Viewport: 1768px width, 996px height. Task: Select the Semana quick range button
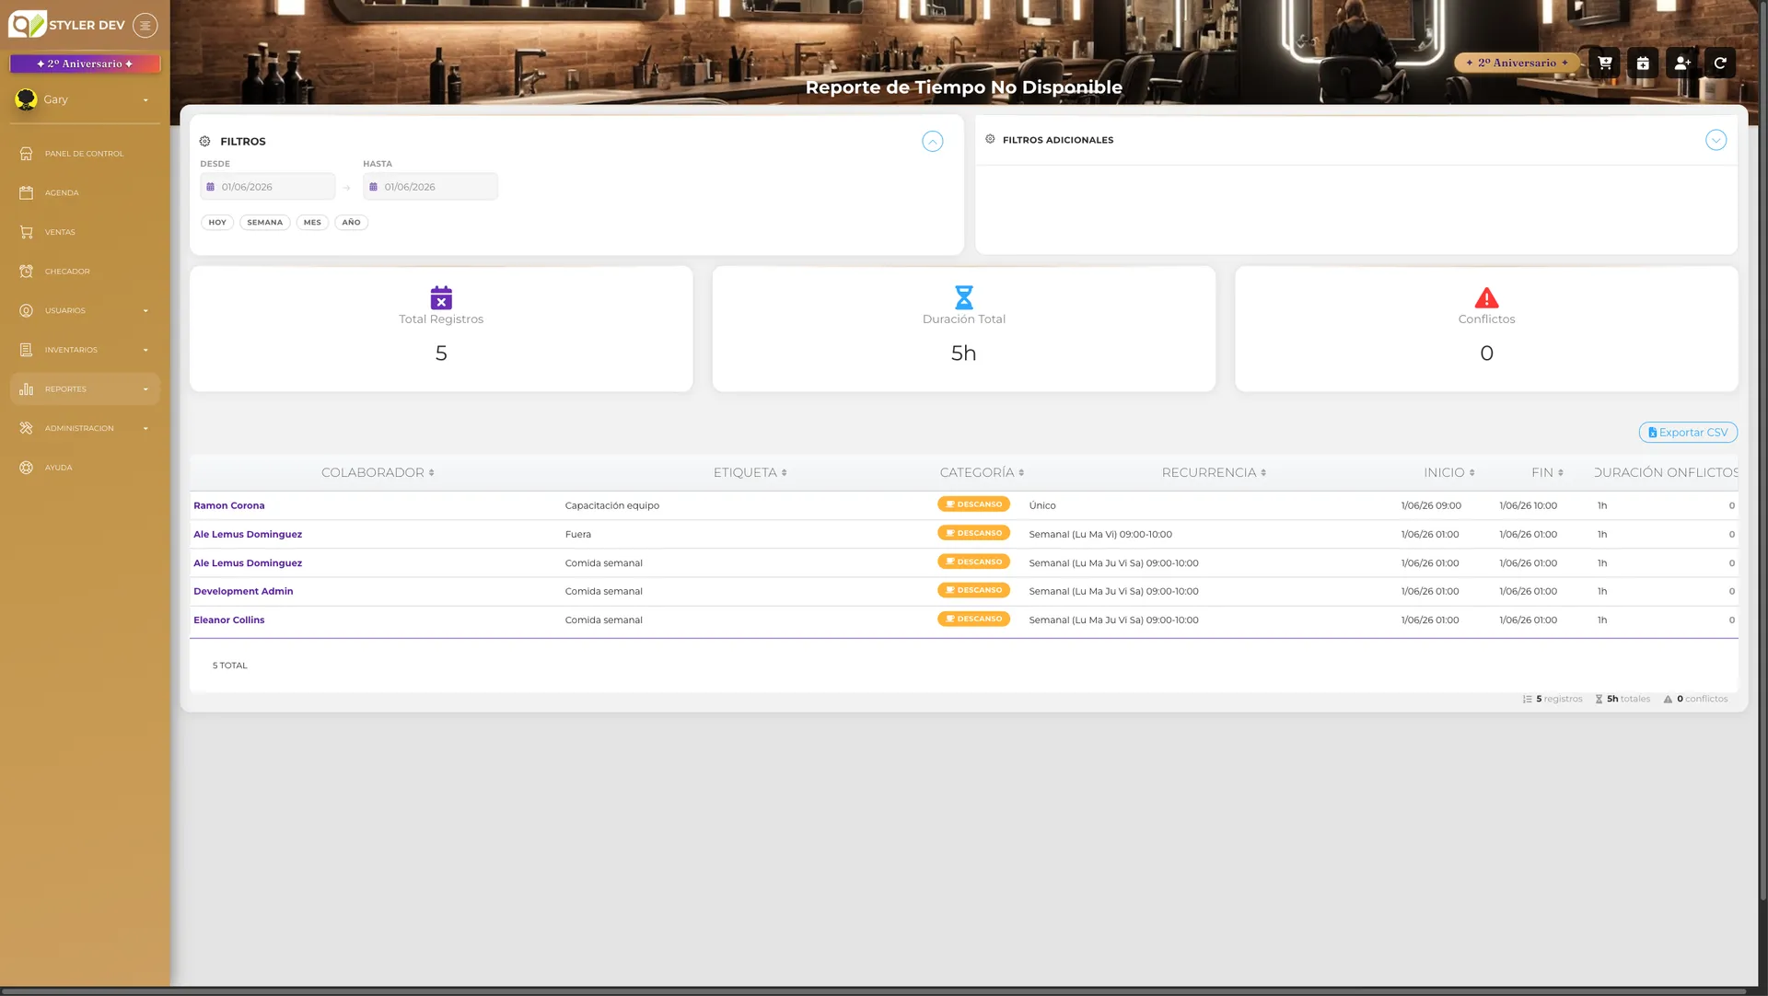point(265,223)
